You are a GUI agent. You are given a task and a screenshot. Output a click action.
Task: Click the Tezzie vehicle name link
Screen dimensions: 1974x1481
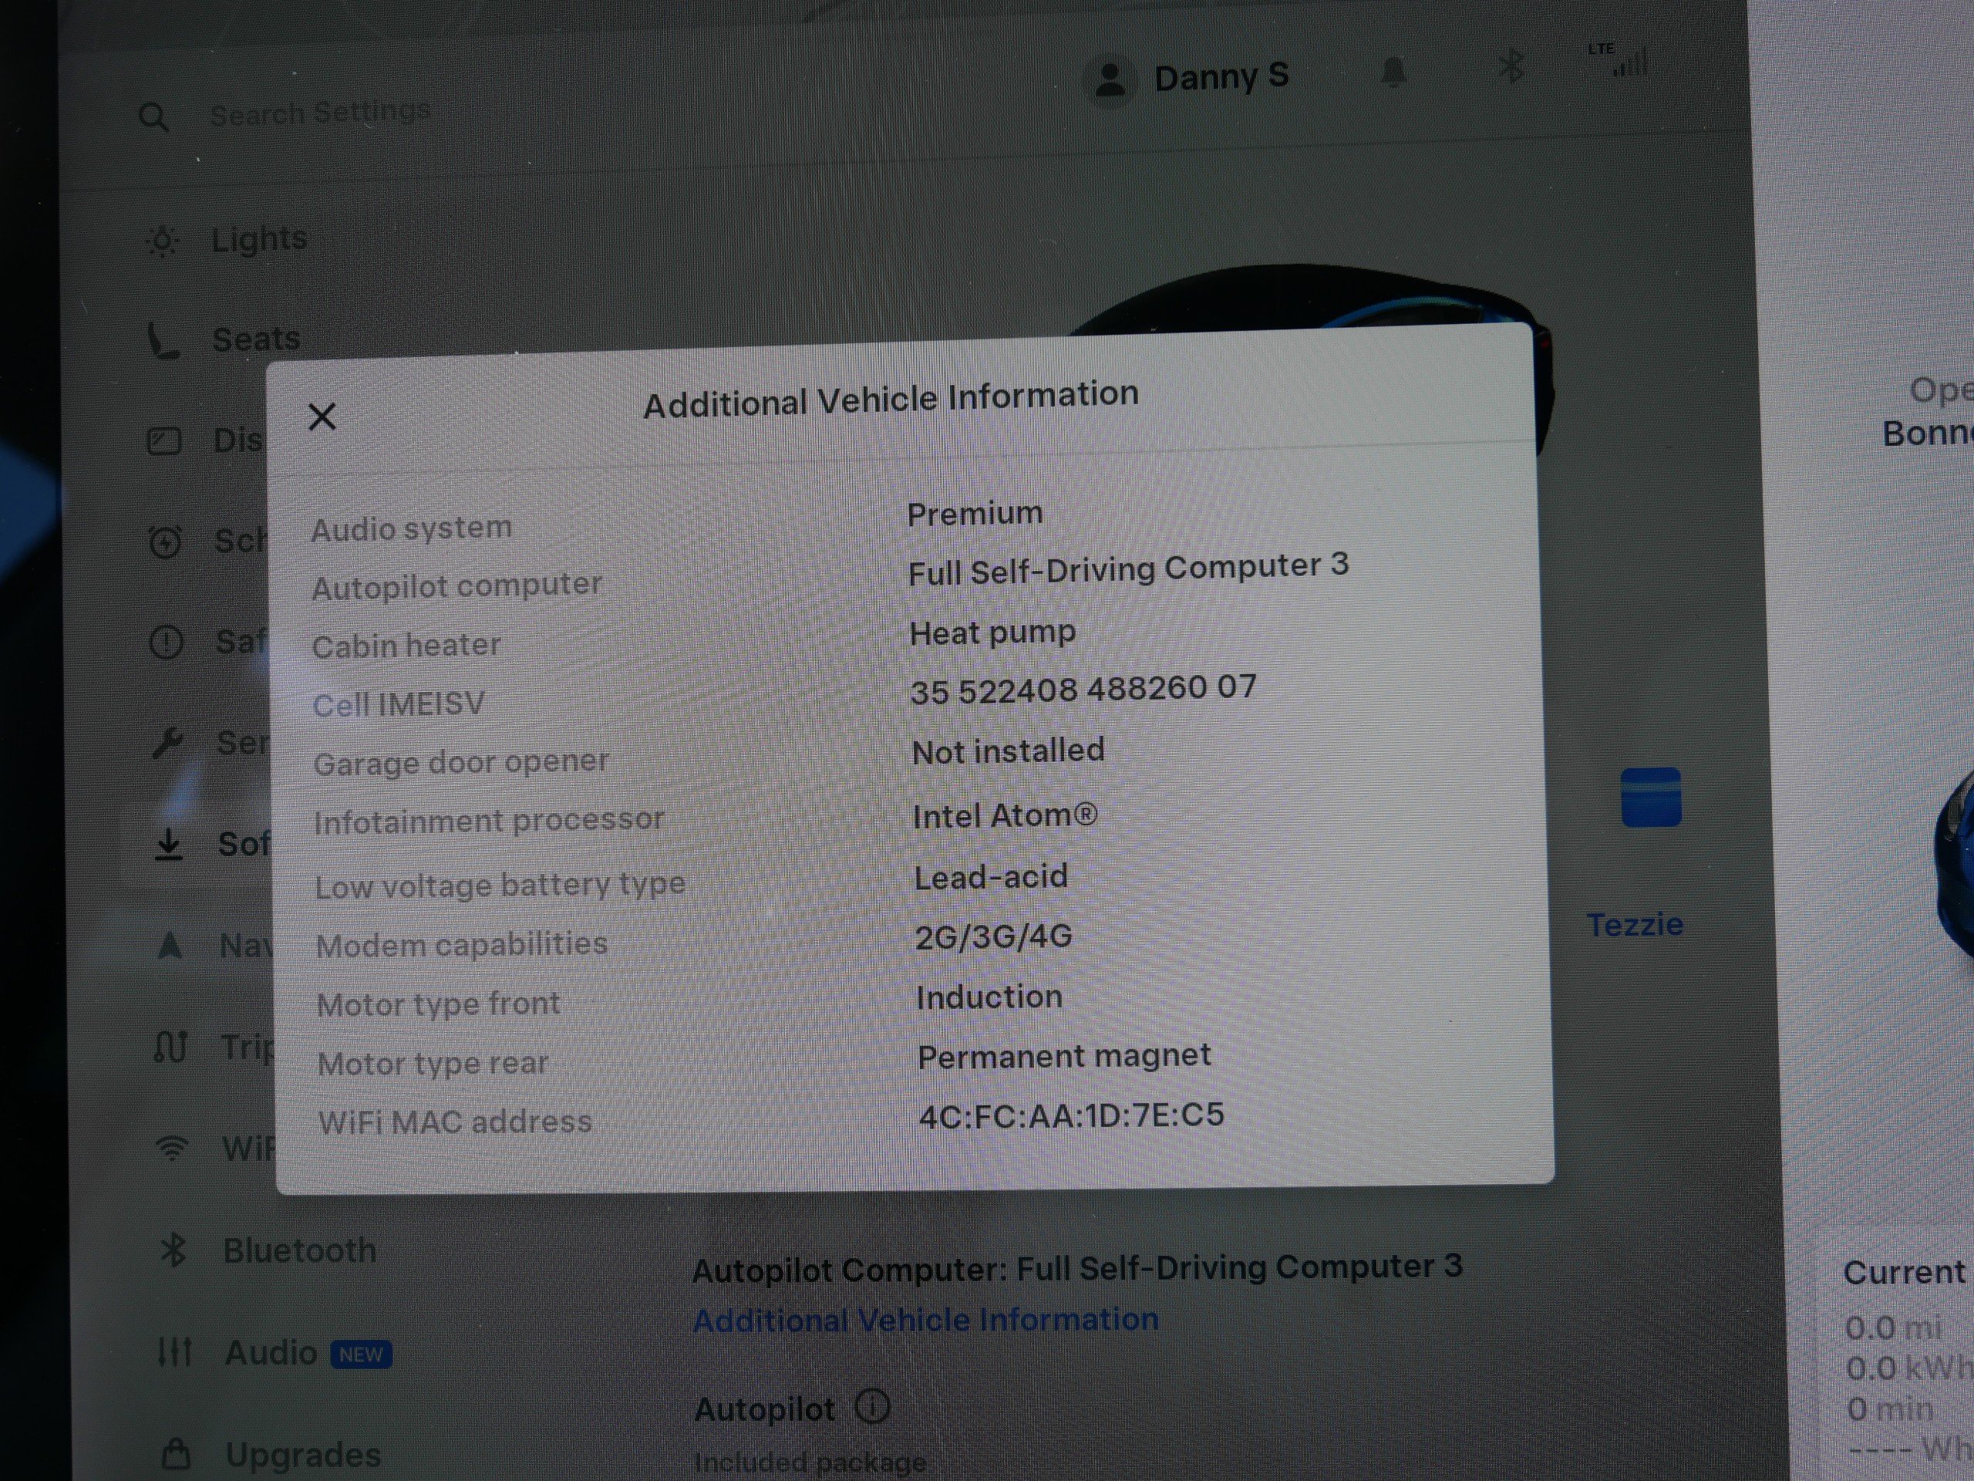(x=1634, y=924)
